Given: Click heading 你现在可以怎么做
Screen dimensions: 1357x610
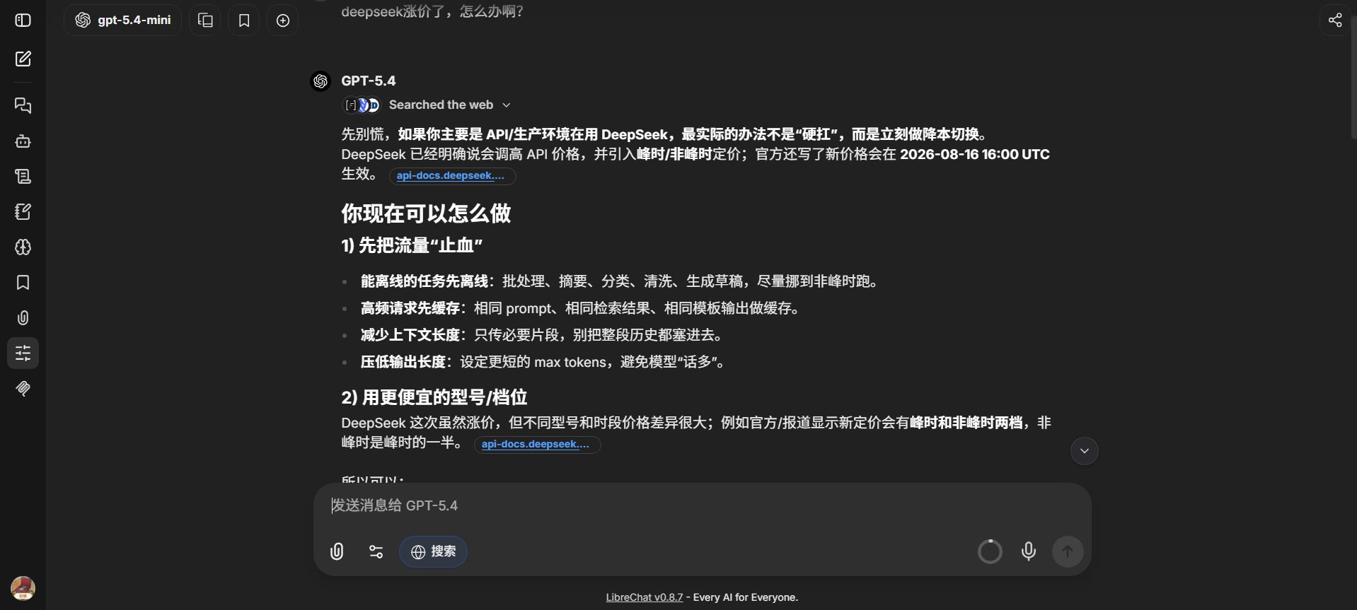Looking at the screenshot, I should pos(426,213).
